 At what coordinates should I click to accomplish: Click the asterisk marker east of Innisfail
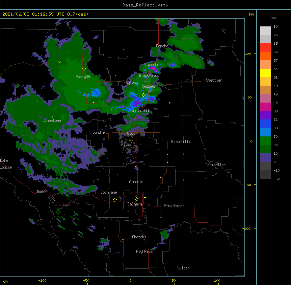169,103
